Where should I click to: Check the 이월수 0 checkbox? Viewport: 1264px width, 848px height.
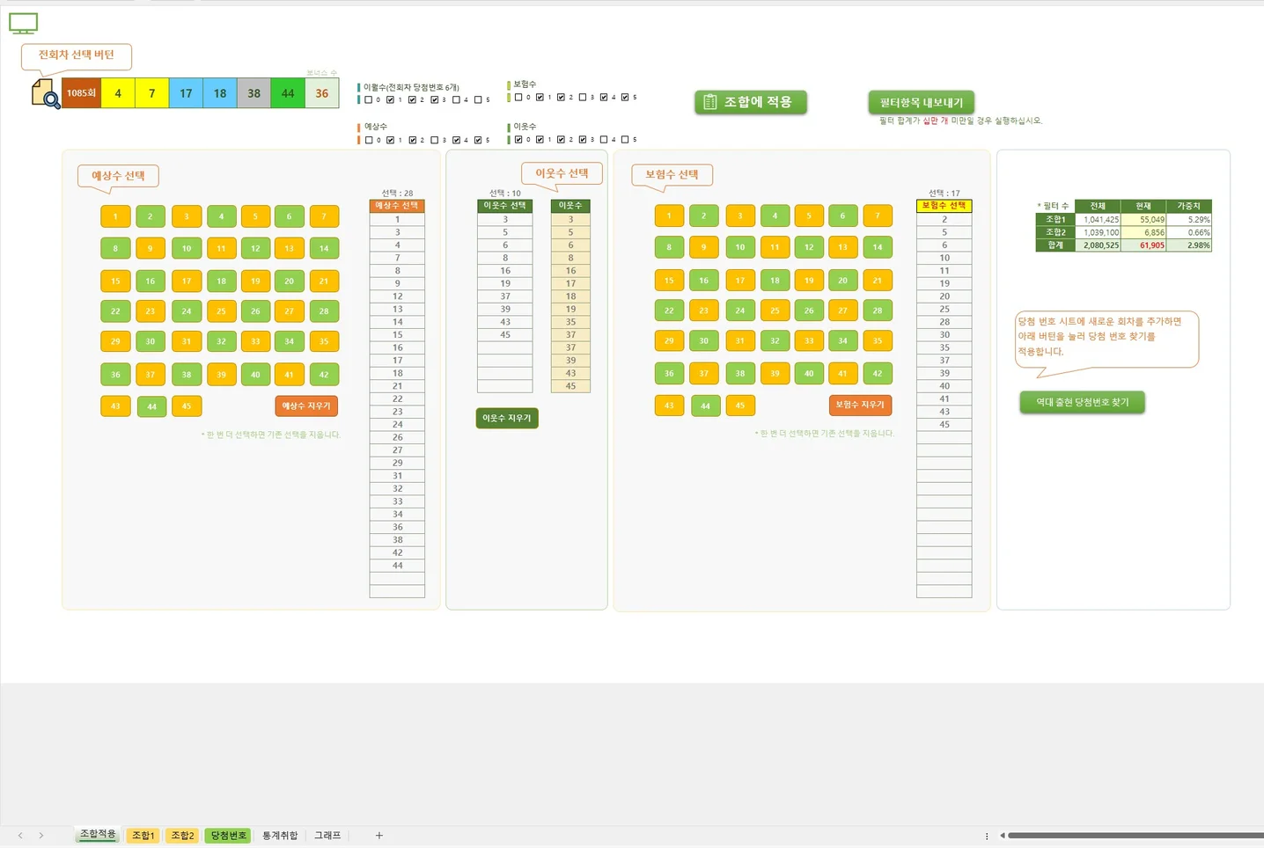point(369,99)
